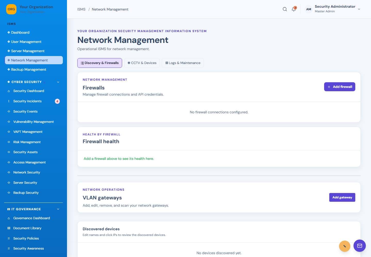The height and width of the screenshot is (257, 371).
Task: Switch to Discovery & Firewalls tab
Action: point(100,63)
